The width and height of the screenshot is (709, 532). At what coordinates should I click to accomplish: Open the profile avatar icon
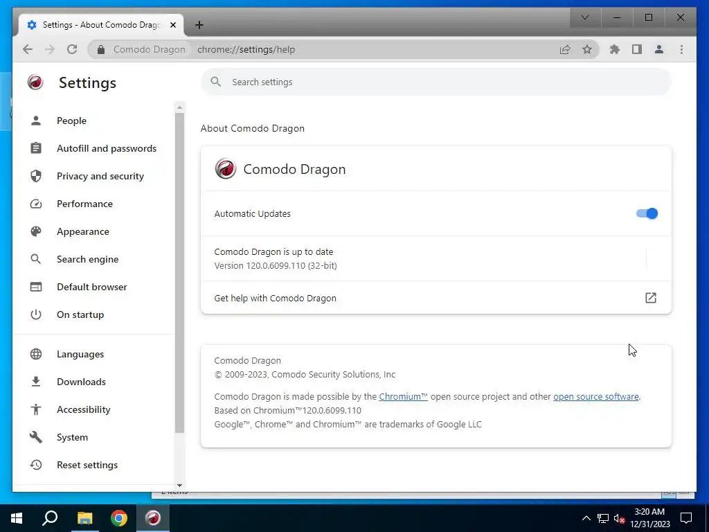(659, 49)
